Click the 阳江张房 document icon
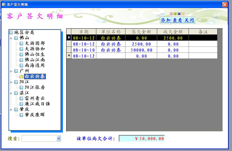Viewport: 232px width, 151px height. 21,88
